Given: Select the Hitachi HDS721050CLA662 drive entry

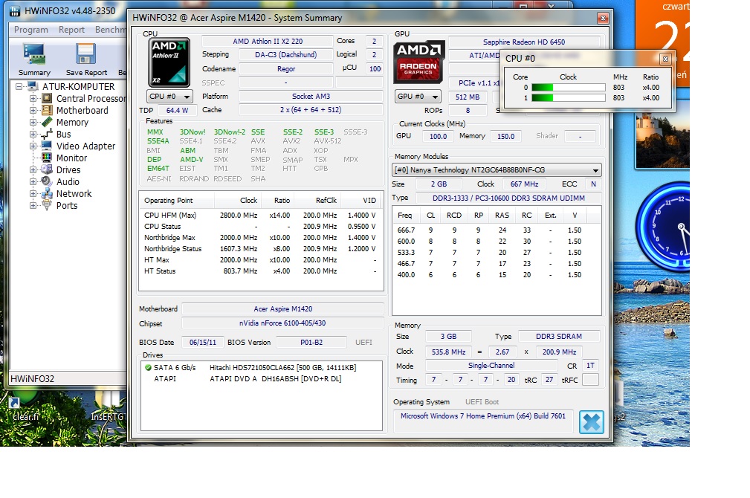Looking at the screenshot, I should (x=262, y=367).
